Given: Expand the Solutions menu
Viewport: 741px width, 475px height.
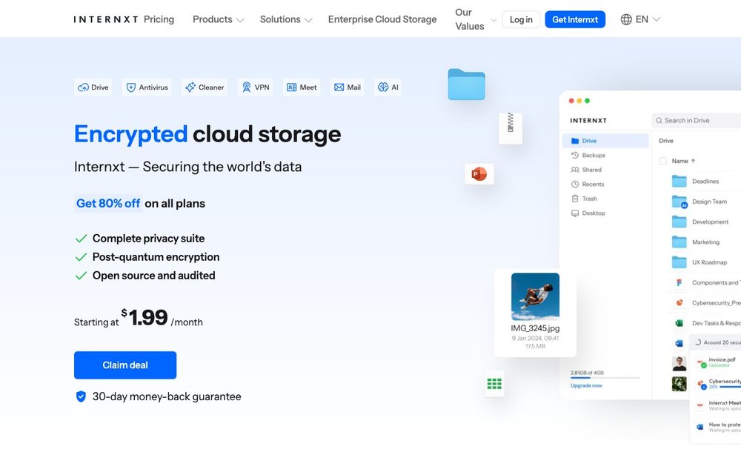Looking at the screenshot, I should [286, 19].
